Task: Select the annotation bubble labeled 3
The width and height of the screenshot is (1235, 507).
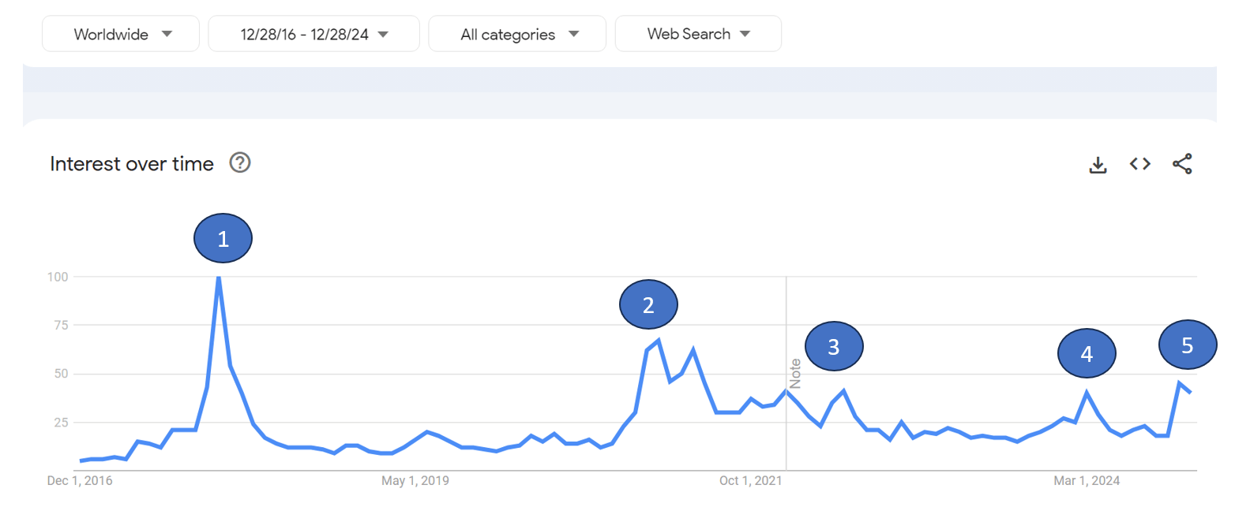Action: coord(834,346)
